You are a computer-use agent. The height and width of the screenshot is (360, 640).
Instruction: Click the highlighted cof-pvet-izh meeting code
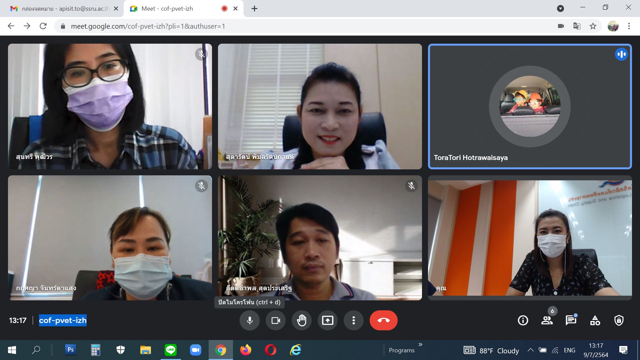(63, 320)
